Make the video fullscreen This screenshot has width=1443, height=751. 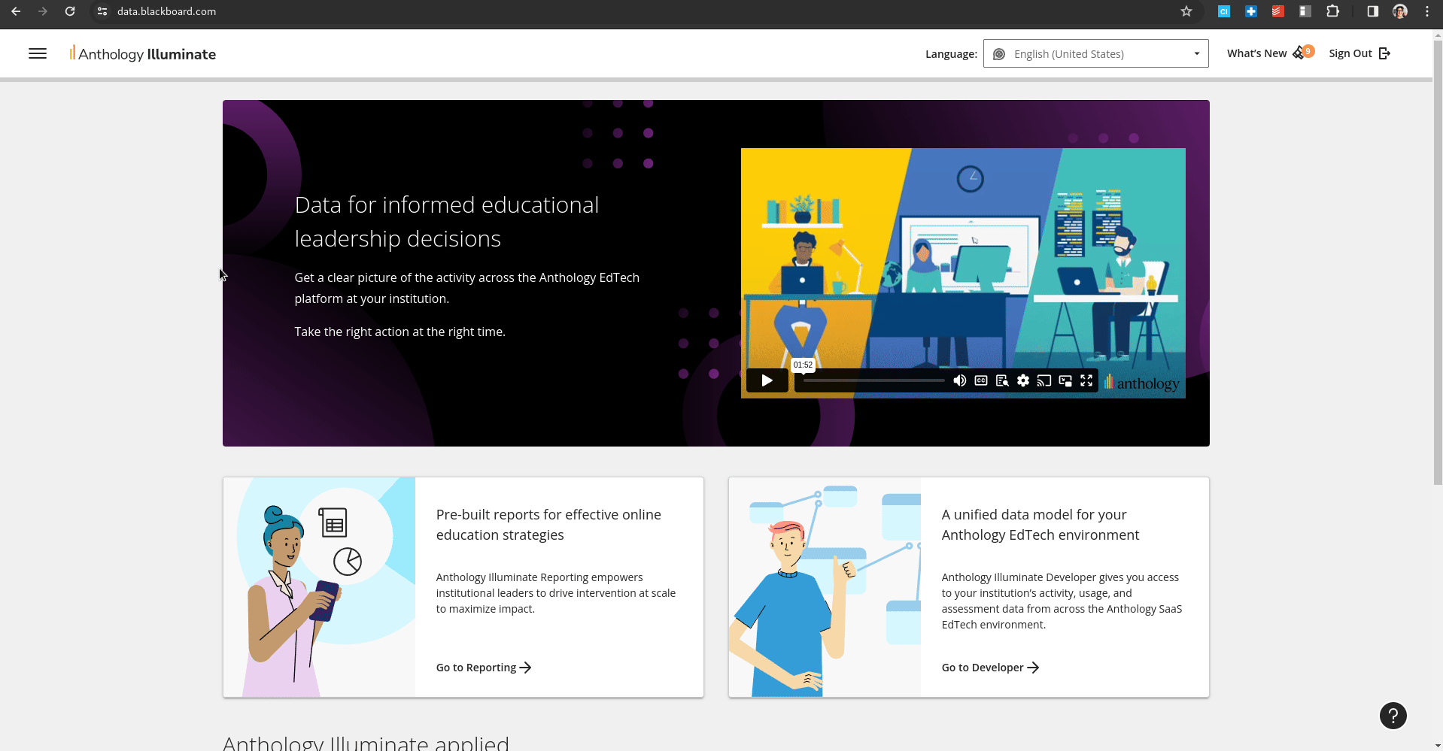point(1086,380)
